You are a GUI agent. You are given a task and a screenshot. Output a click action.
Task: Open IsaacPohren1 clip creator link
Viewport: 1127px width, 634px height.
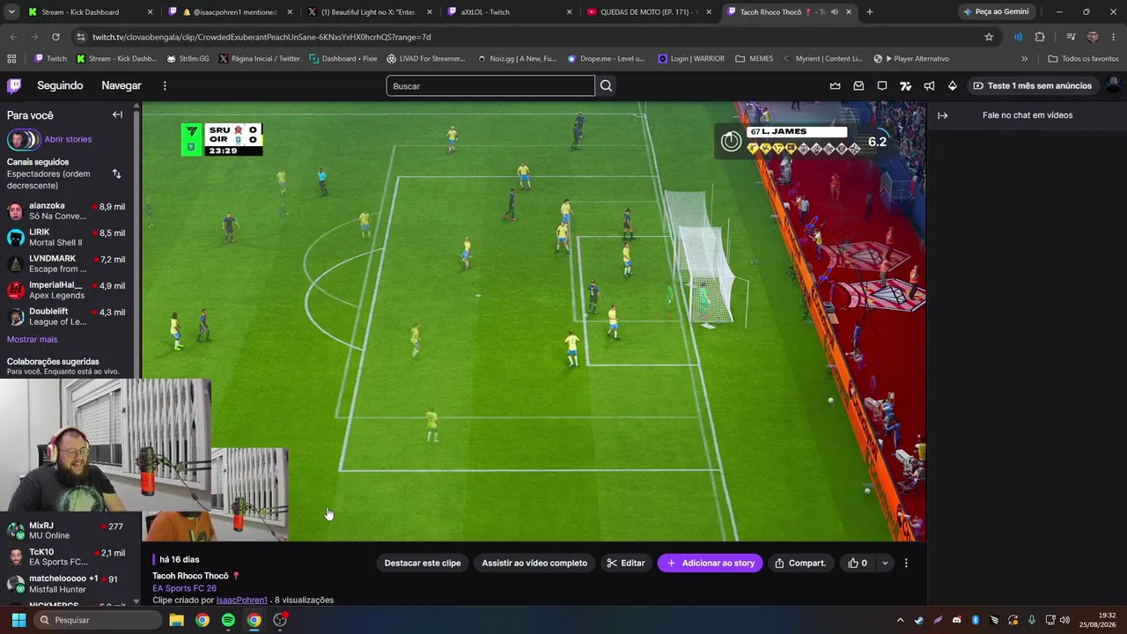click(x=242, y=600)
